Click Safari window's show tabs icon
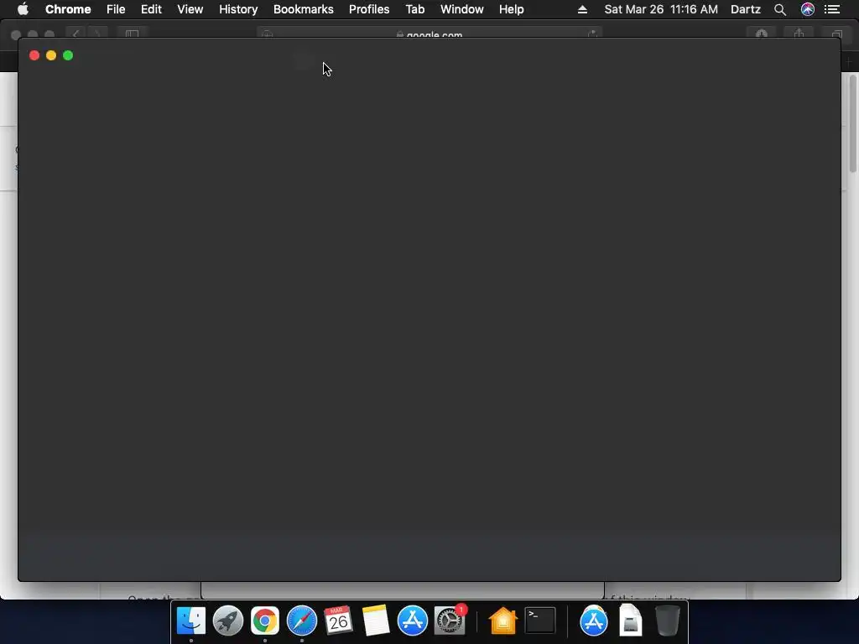Image resolution: width=859 pixels, height=644 pixels. coord(836,34)
